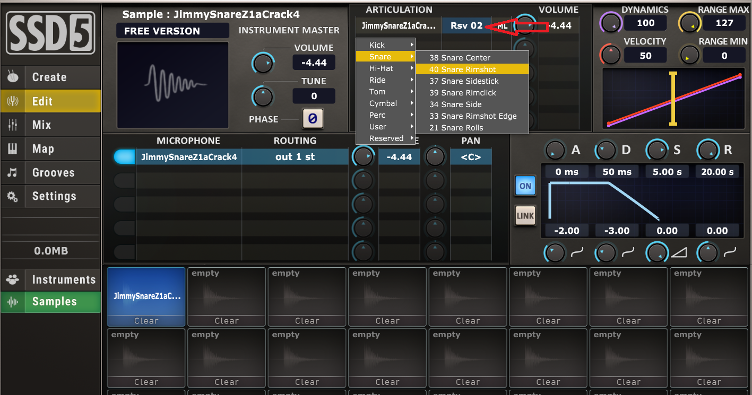Click the SSD5 logo
This screenshot has width=752, height=395.
click(x=50, y=32)
